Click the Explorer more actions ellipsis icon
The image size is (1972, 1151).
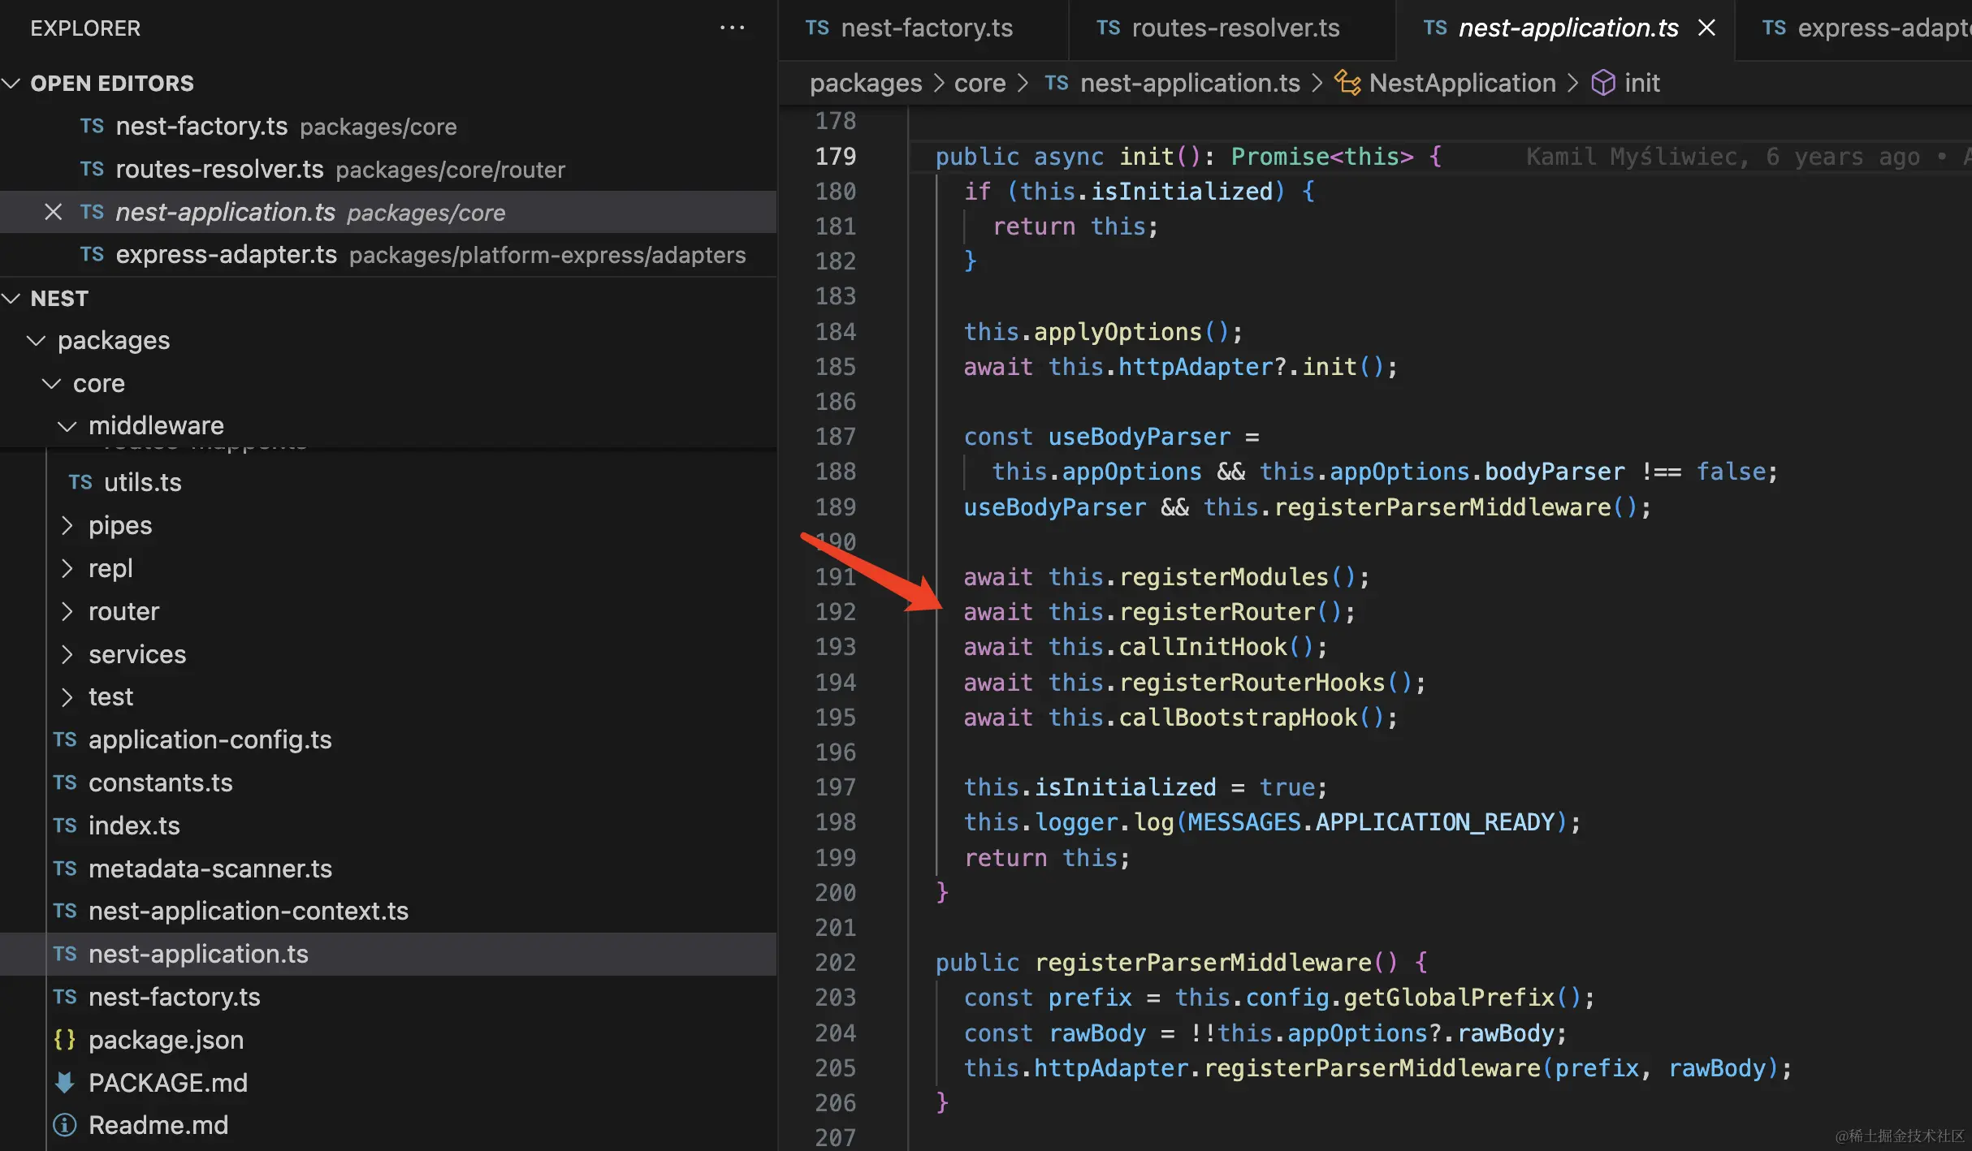[x=732, y=28]
